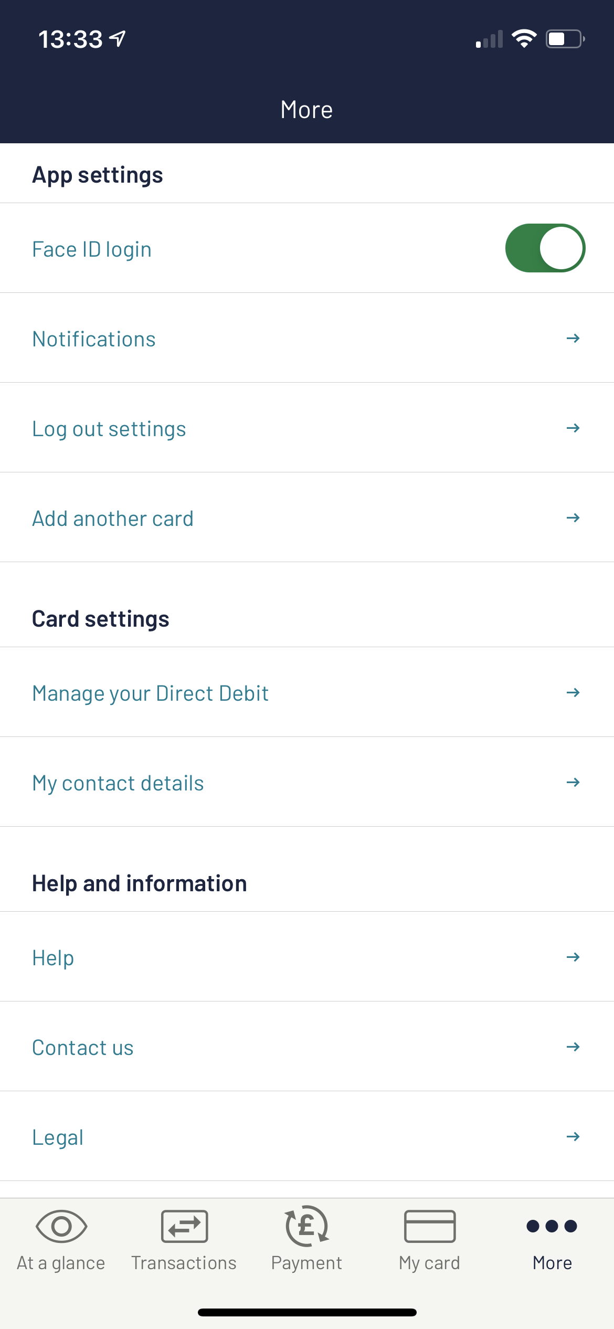This screenshot has width=614, height=1329.
Task: Open the My card icon
Action: pos(429,1226)
